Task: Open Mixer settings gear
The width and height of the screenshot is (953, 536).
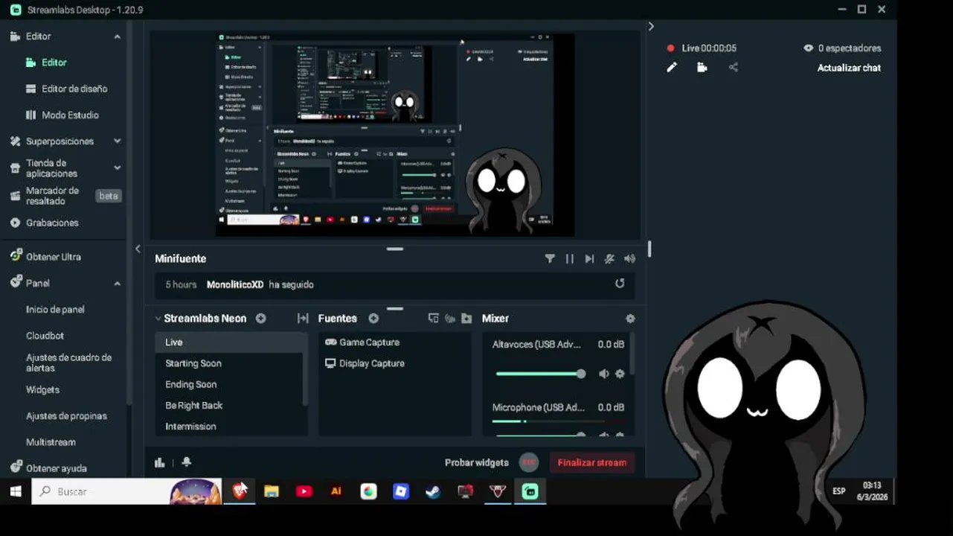Action: point(630,319)
